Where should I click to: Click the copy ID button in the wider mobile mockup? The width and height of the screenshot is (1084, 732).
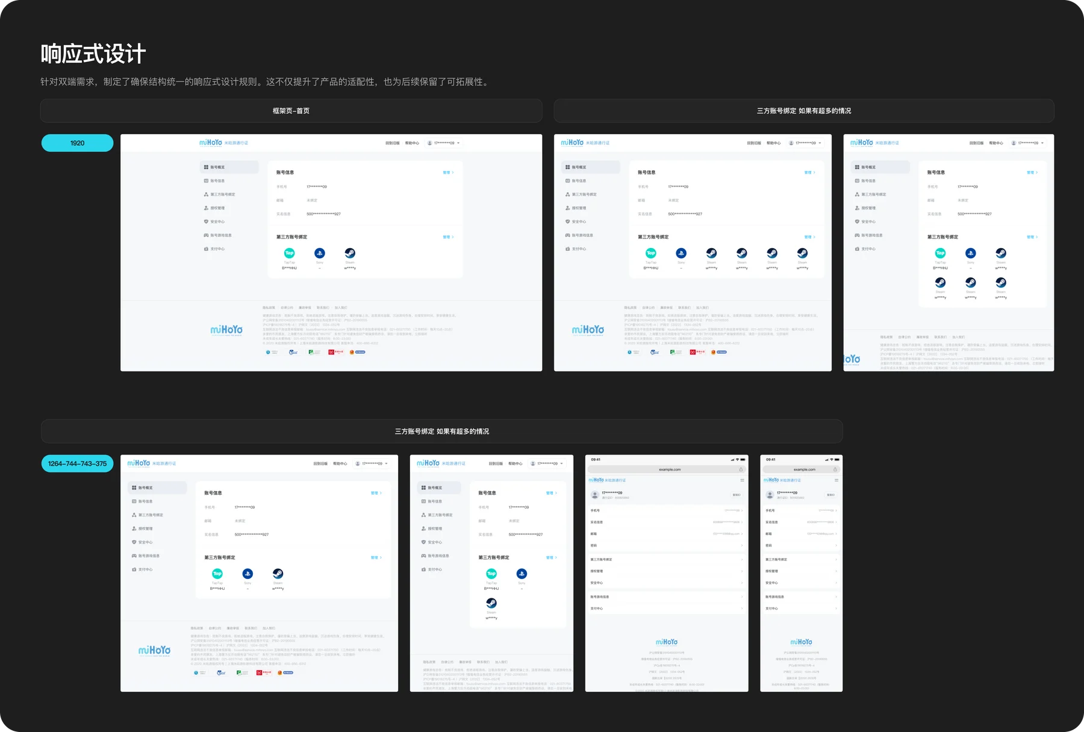point(737,495)
